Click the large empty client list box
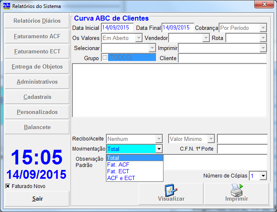 (169, 90)
